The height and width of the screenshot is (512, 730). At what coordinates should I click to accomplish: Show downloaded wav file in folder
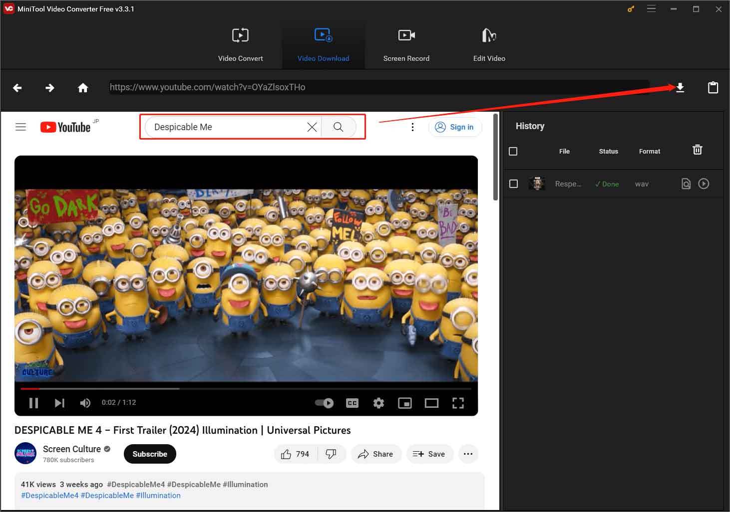[686, 183]
